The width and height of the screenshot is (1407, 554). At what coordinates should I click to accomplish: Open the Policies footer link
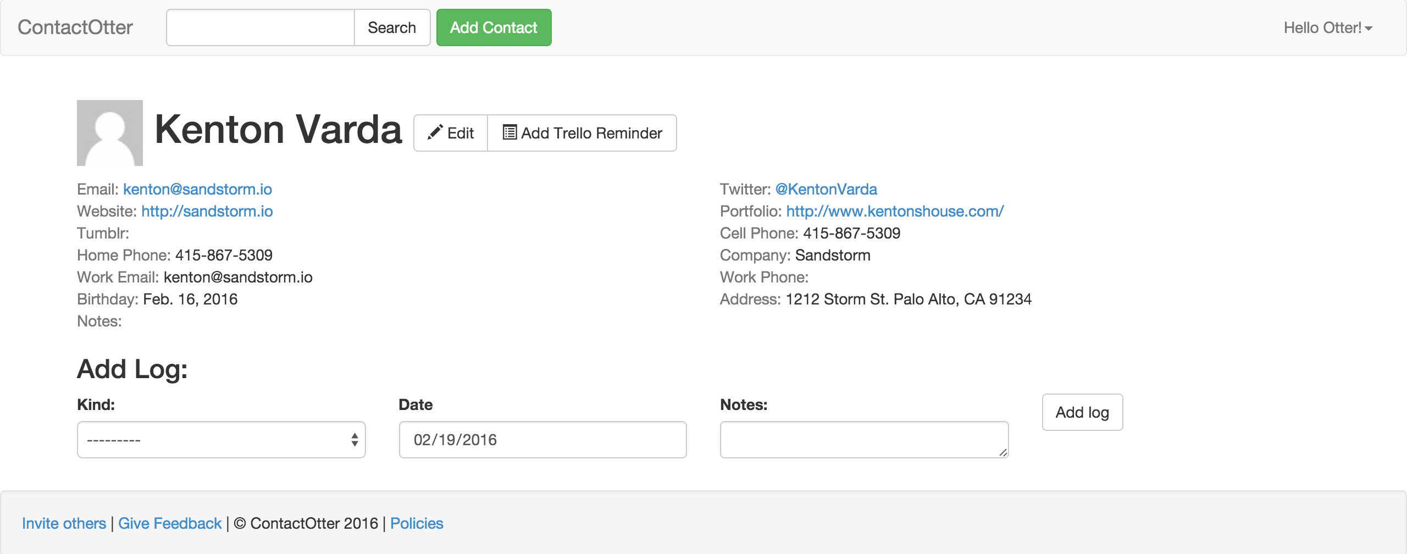[x=417, y=523]
